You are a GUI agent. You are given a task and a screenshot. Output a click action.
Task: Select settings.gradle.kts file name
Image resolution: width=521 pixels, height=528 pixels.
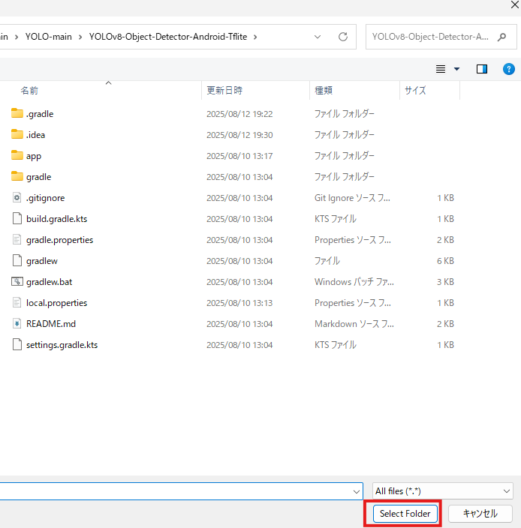[62, 345]
